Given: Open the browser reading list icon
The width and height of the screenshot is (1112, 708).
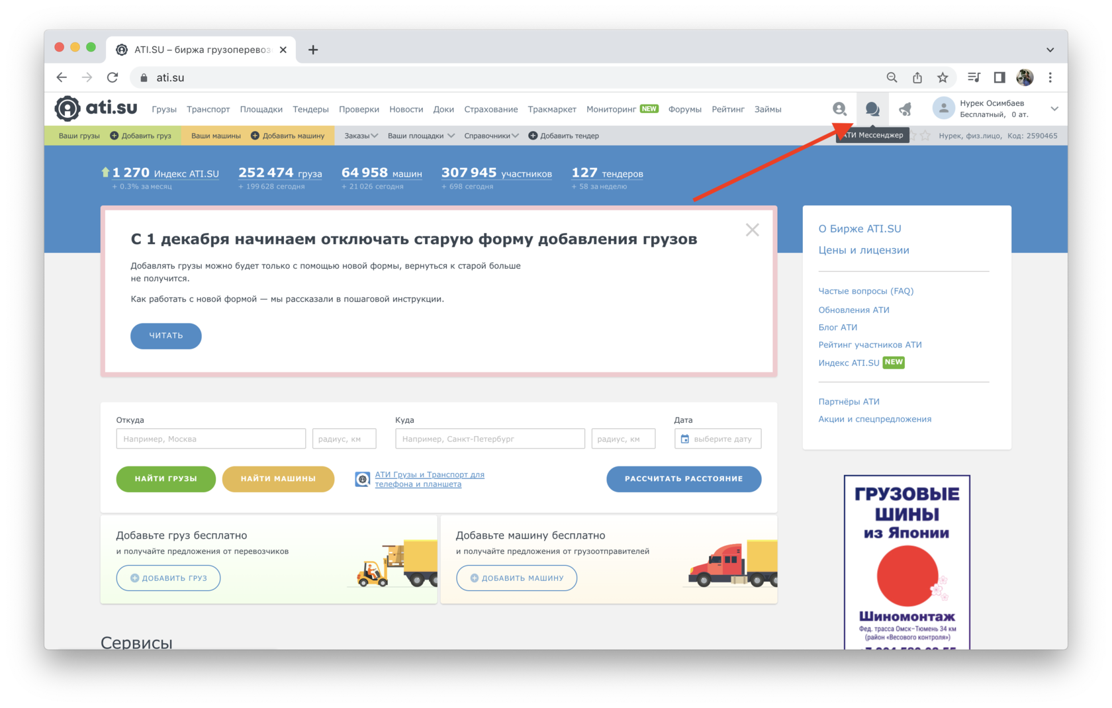Looking at the screenshot, I should point(974,77).
